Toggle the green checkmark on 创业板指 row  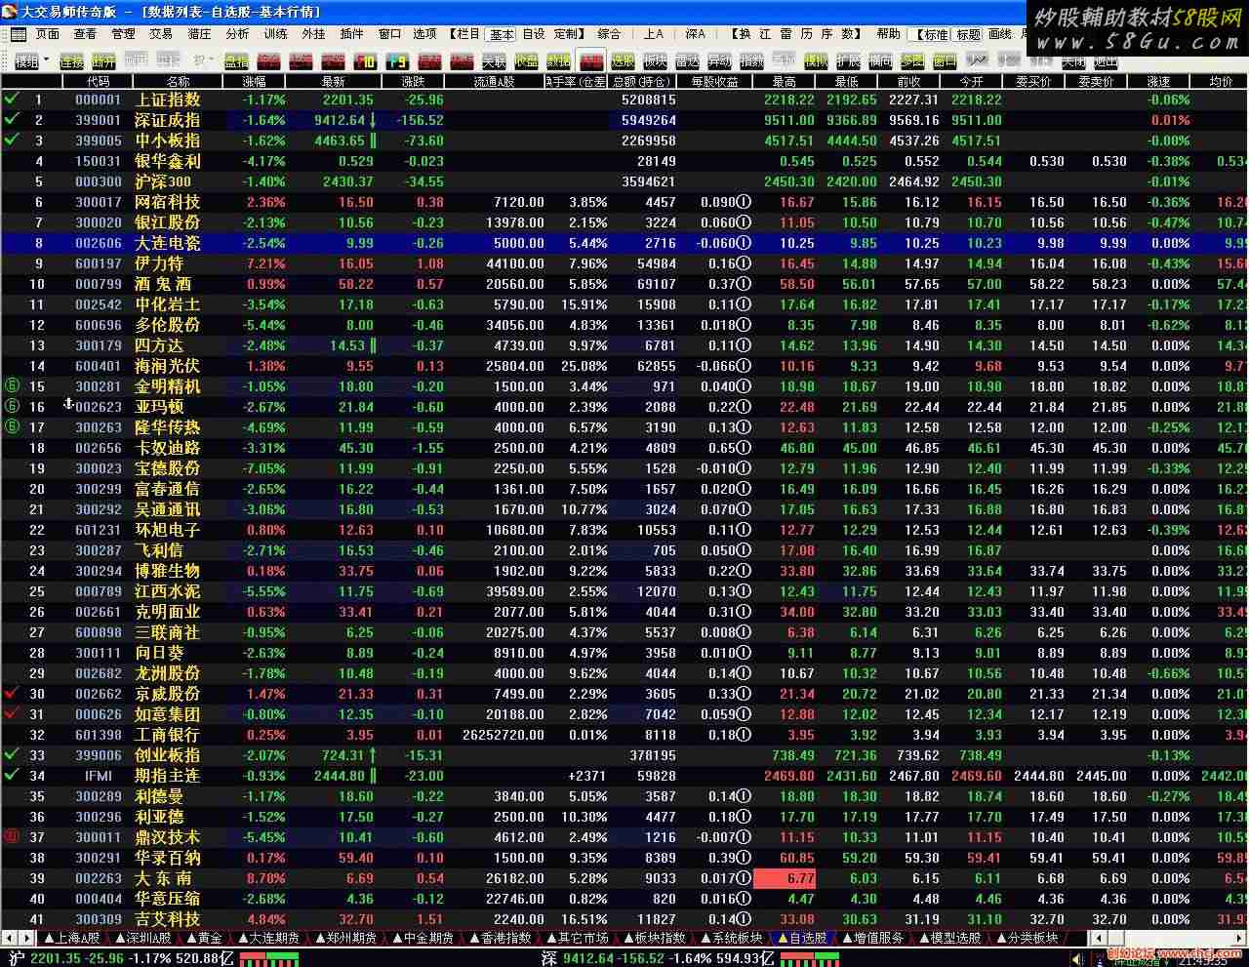12,754
